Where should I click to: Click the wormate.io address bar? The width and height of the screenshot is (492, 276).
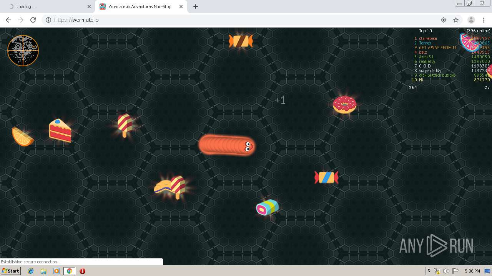pyautogui.click(x=246, y=20)
